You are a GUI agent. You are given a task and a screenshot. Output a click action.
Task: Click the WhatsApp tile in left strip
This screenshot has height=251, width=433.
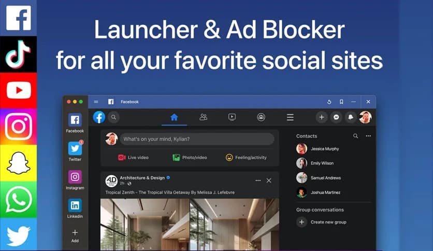click(x=18, y=199)
